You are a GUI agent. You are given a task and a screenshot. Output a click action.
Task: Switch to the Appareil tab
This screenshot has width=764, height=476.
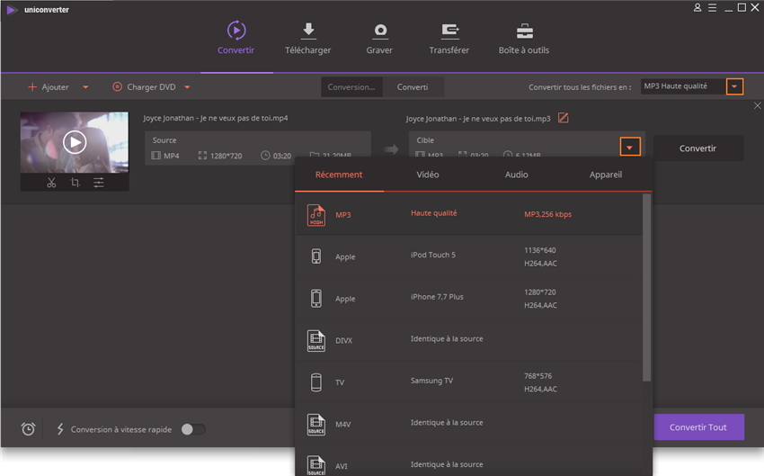606,175
